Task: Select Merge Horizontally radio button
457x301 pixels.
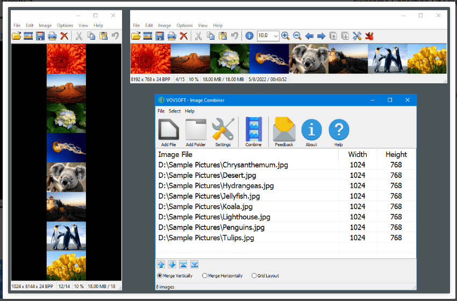Action: point(223,276)
